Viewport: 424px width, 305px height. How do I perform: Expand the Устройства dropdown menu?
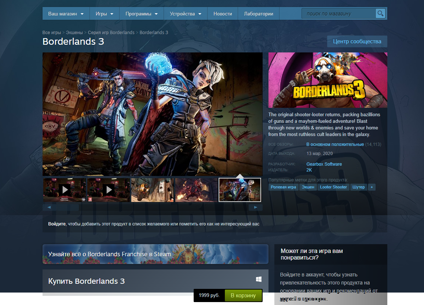coord(186,14)
